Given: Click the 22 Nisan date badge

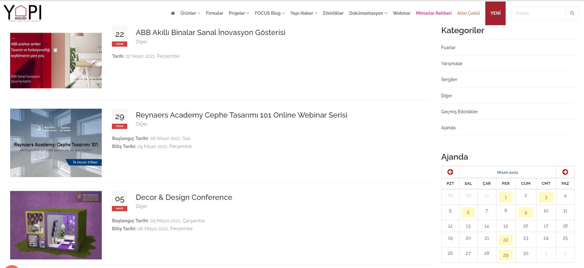Looking at the screenshot, I should coord(120,37).
